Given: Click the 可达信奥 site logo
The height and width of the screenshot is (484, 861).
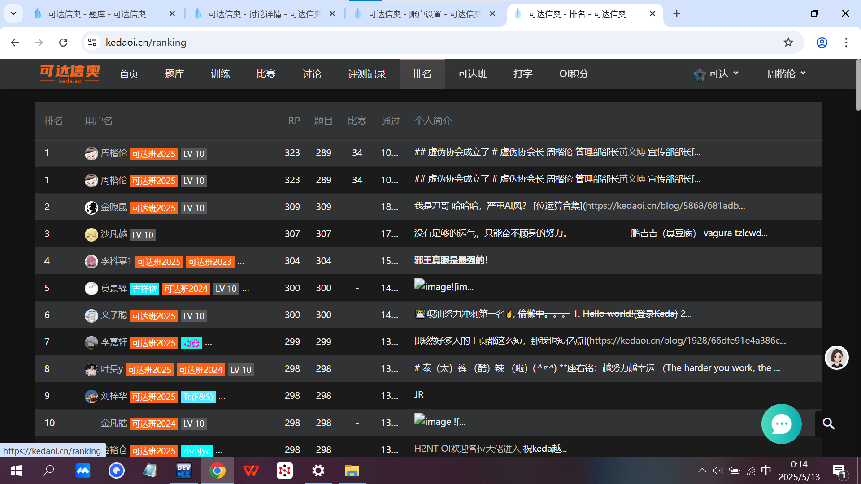Looking at the screenshot, I should point(70,73).
